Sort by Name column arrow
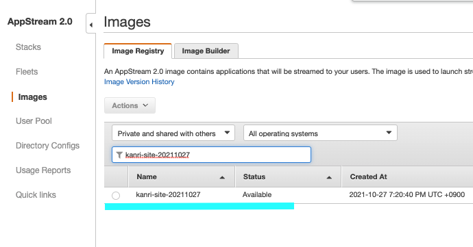The width and height of the screenshot is (473, 247). 222,177
